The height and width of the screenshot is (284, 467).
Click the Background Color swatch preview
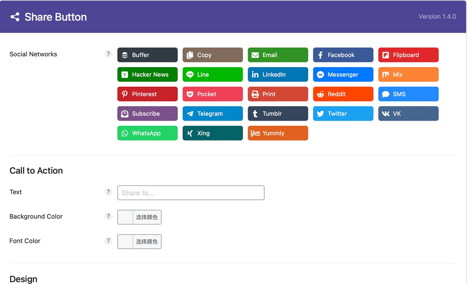click(125, 217)
